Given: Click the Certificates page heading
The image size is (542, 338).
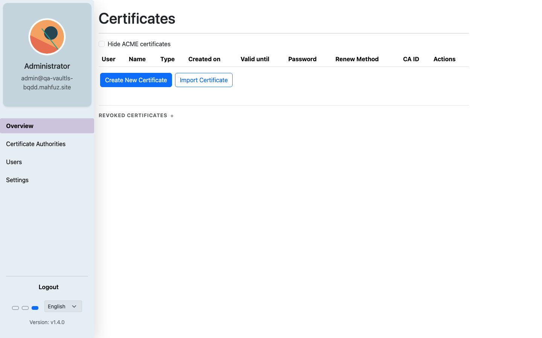Looking at the screenshot, I should [137, 18].
